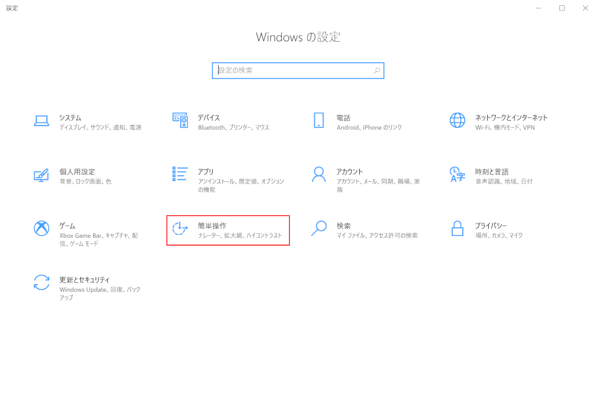Open the プライバシー padlock icon
Image resolution: width=597 pixels, height=418 pixels.
pyautogui.click(x=457, y=228)
